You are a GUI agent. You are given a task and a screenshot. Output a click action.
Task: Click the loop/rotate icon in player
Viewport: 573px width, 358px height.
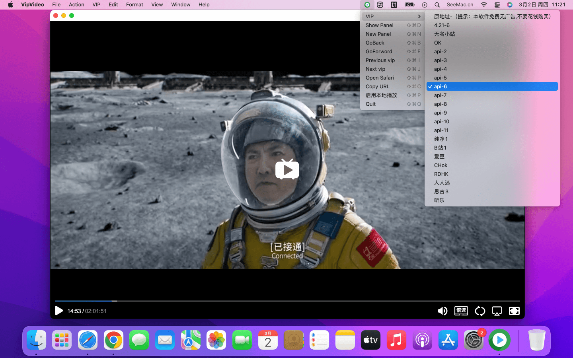(x=480, y=311)
